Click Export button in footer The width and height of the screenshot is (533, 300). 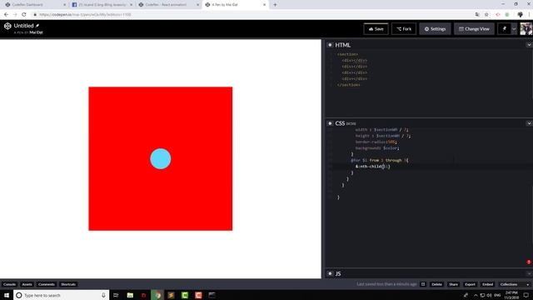point(470,284)
